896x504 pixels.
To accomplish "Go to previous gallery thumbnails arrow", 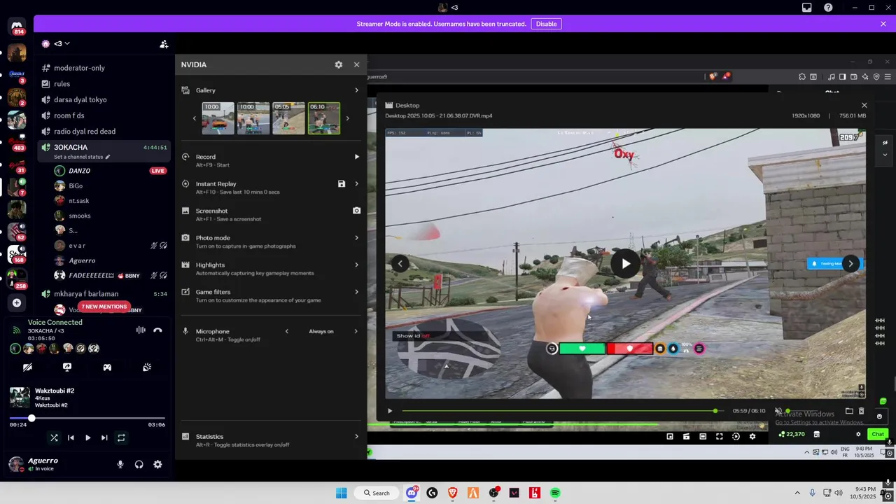I will [195, 118].
